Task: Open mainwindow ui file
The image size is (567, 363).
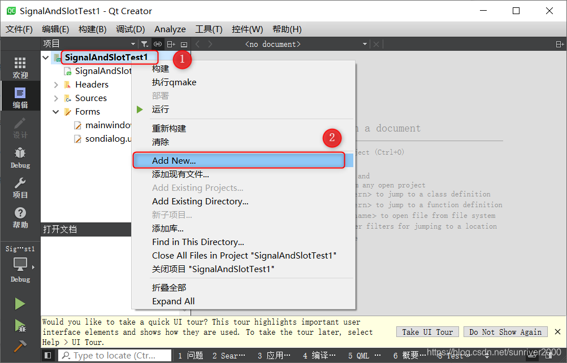Action: 108,125
